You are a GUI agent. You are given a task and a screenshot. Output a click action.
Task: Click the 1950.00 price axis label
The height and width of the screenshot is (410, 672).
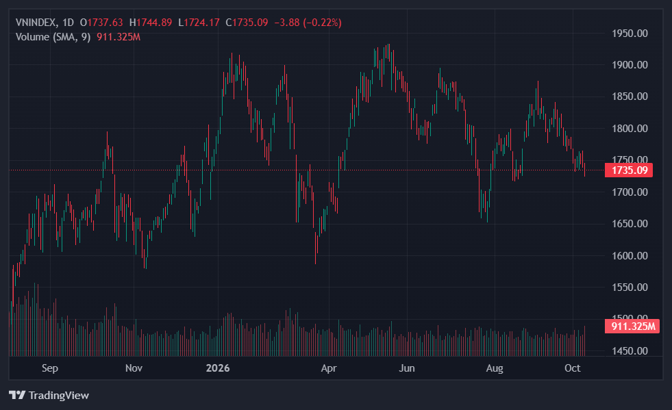(630, 34)
